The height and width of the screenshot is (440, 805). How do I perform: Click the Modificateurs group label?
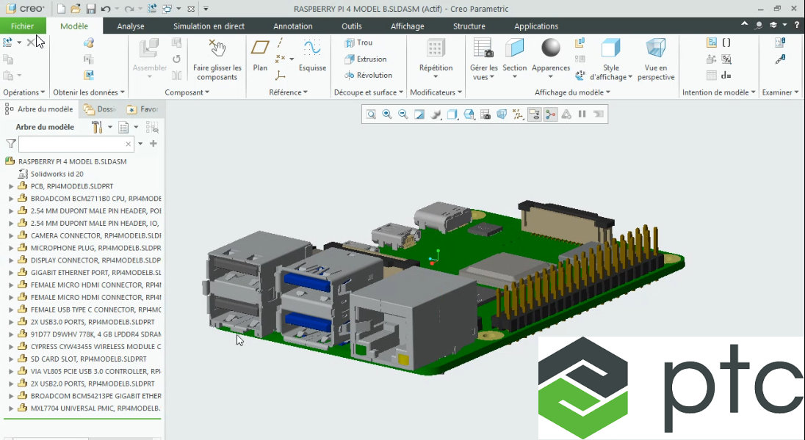[x=436, y=92]
